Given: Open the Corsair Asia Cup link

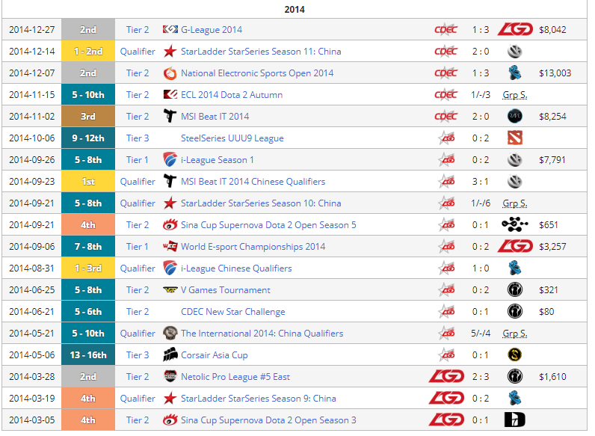Looking at the screenshot, I should pos(214,354).
